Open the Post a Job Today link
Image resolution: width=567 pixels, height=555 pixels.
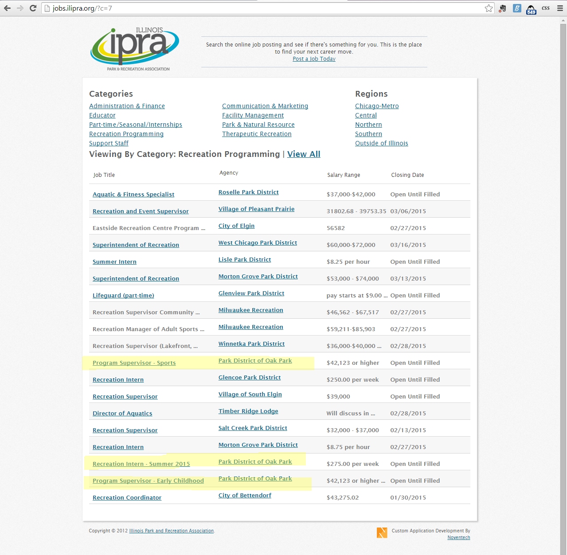point(314,59)
